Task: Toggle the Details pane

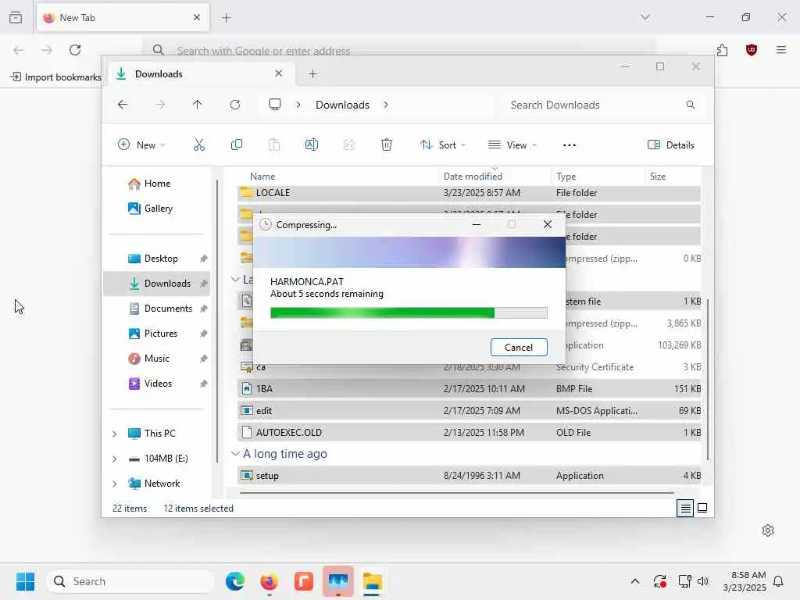Action: click(670, 145)
